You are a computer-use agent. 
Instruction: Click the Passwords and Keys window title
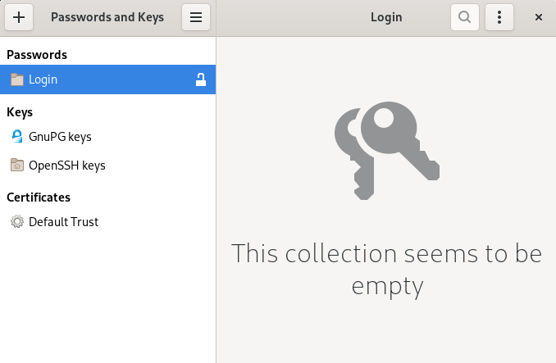point(107,17)
